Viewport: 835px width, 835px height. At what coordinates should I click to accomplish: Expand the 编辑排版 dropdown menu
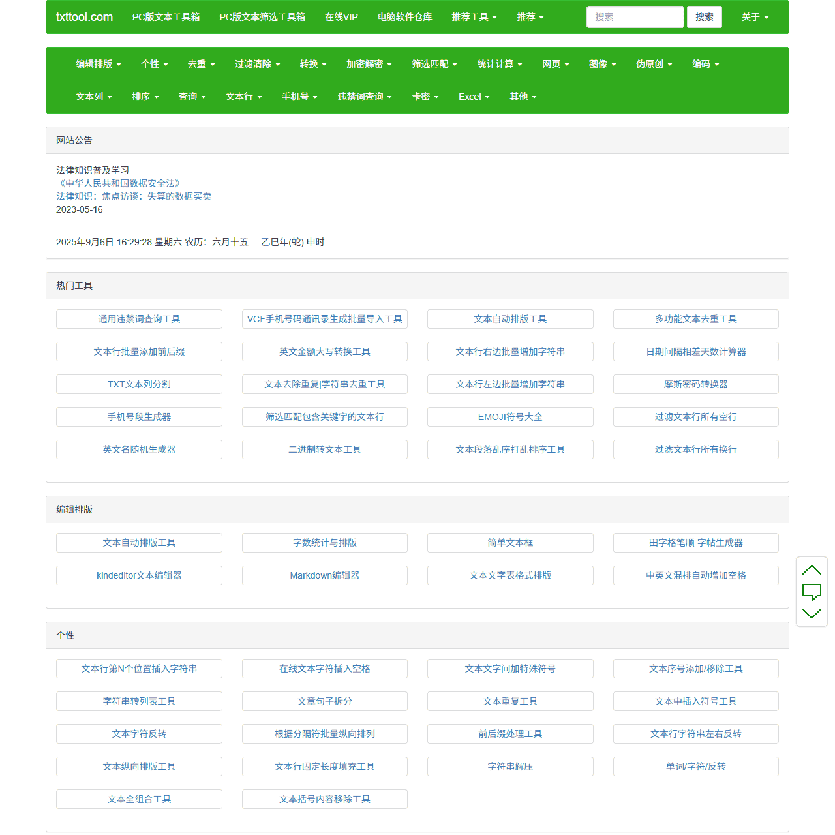98,64
